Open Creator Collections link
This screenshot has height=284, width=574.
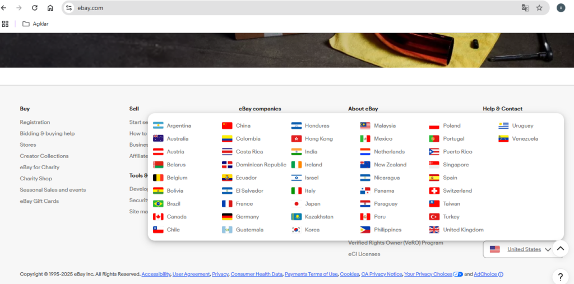(44, 156)
